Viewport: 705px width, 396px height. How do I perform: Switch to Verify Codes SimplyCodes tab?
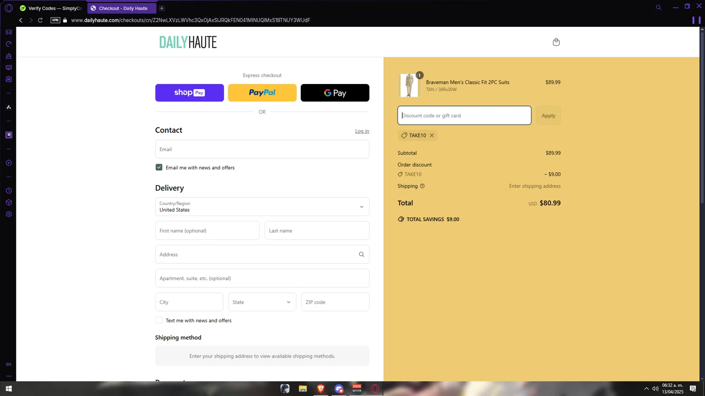click(51, 8)
